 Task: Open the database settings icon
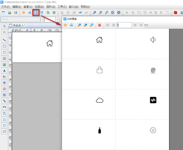[x=42, y=12]
